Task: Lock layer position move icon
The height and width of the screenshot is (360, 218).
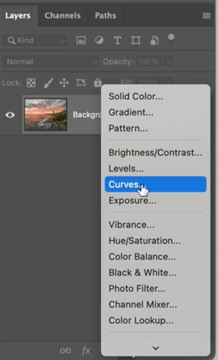Action: tap(64, 83)
